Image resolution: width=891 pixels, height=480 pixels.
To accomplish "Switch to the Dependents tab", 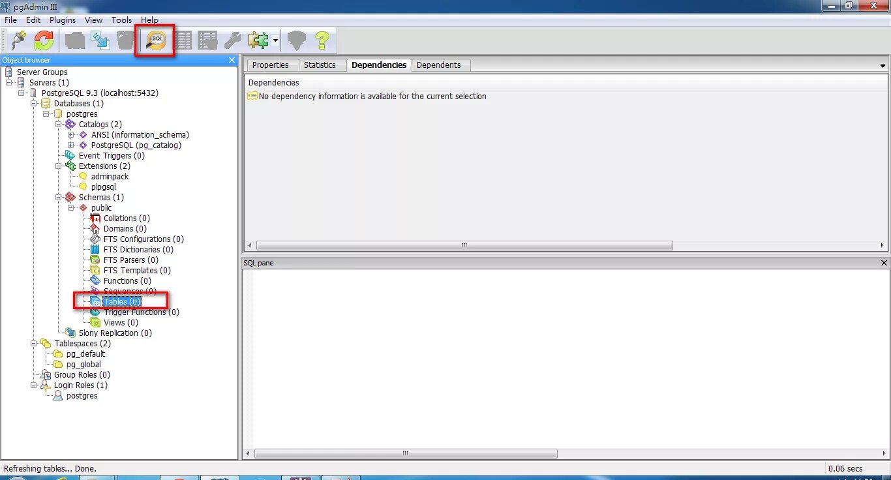I will tap(439, 65).
